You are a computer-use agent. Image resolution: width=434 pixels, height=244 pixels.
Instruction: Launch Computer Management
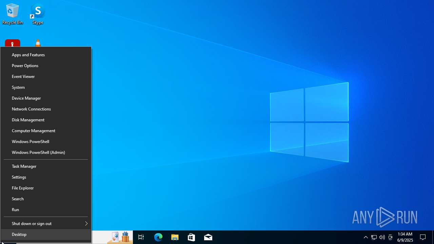(46, 131)
